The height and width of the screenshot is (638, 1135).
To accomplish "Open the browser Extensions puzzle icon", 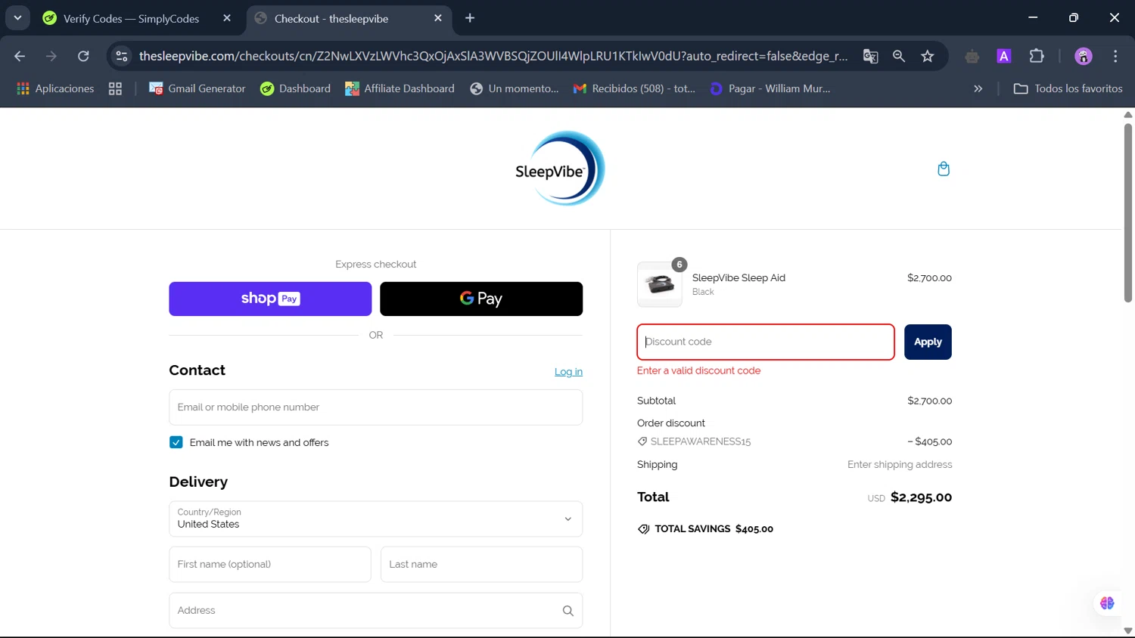I will (1037, 56).
